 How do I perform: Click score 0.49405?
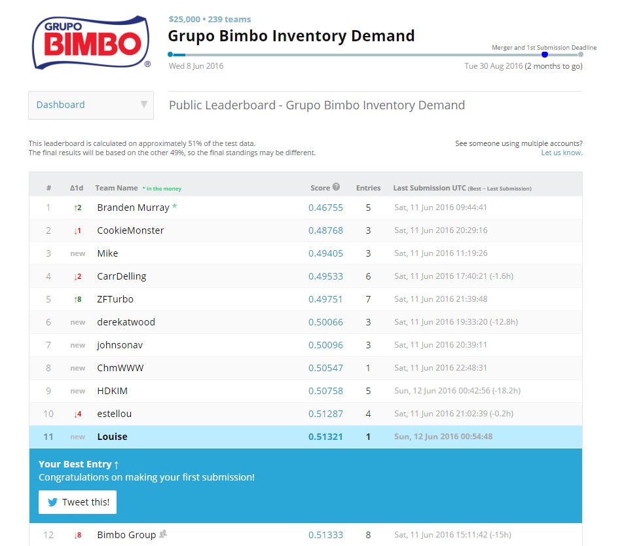325,253
